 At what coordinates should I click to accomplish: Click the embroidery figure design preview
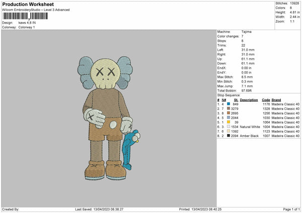click(x=109, y=118)
